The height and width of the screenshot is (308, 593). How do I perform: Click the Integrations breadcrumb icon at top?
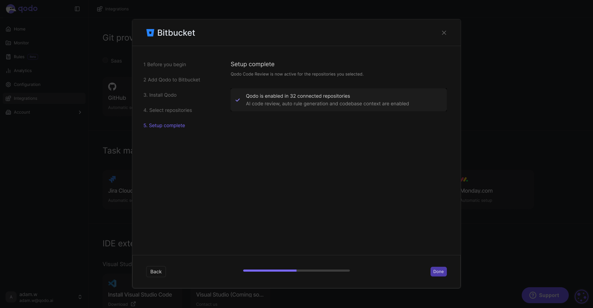tap(99, 9)
